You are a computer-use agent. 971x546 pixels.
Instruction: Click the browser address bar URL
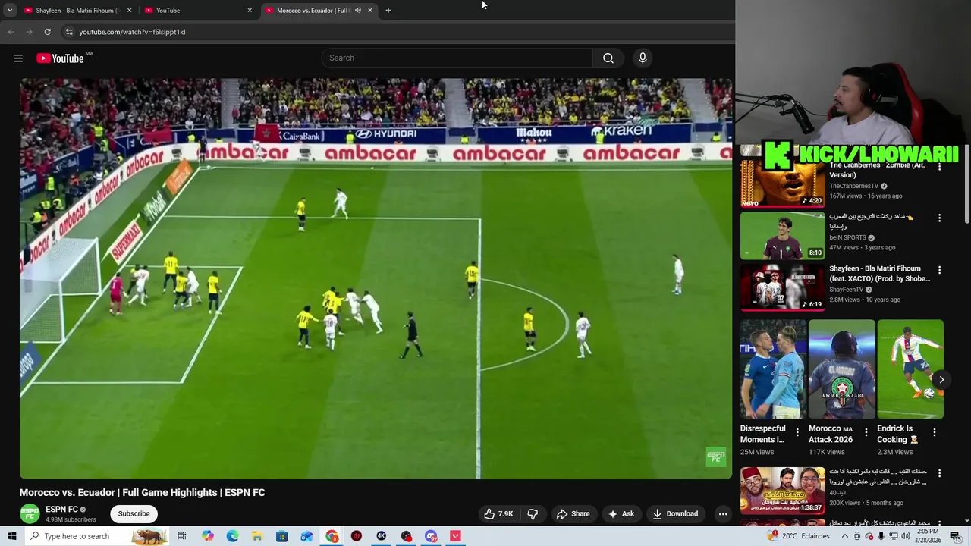(132, 32)
